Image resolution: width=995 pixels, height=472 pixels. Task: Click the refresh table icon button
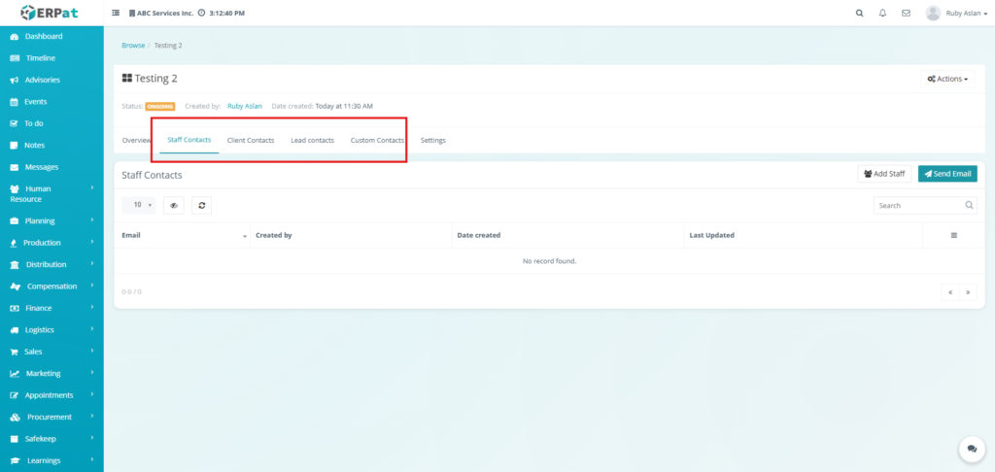pos(201,205)
